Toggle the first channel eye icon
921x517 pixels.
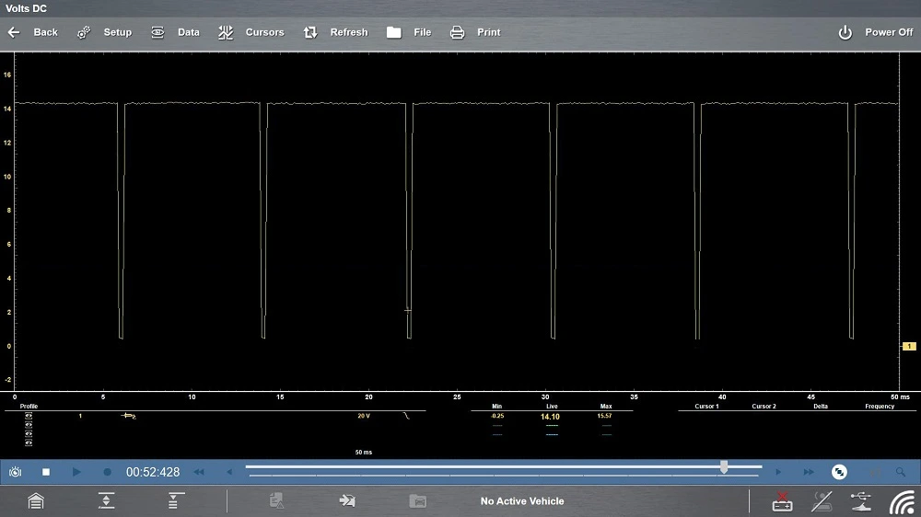point(29,416)
